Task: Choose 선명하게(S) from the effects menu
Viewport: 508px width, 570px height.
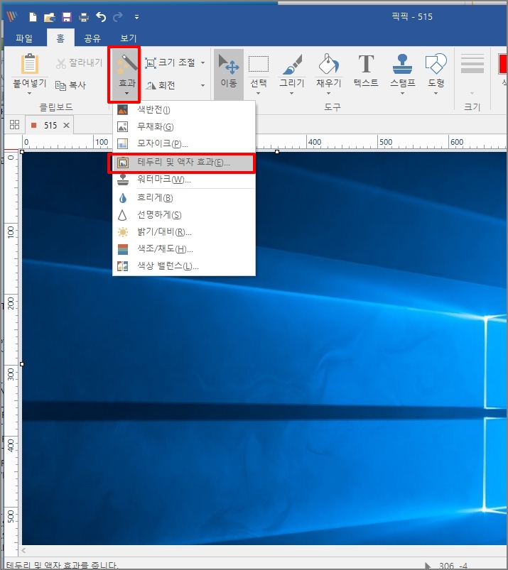Action: 184,215
